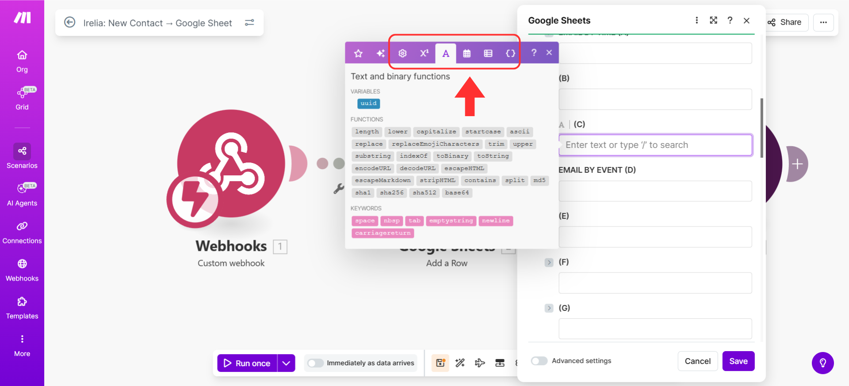Click the EMAIL BY EVENT (D) field
This screenshot has height=386, width=849.
point(655,191)
